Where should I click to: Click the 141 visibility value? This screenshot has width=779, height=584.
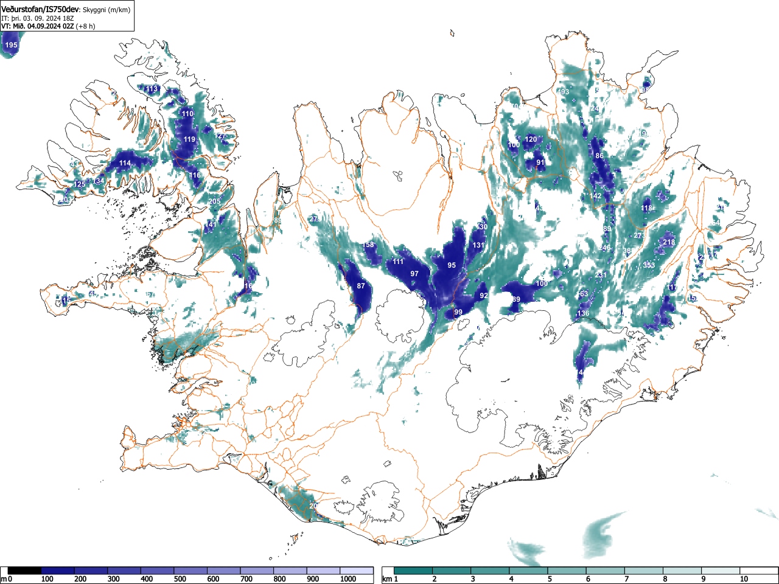tap(211, 224)
